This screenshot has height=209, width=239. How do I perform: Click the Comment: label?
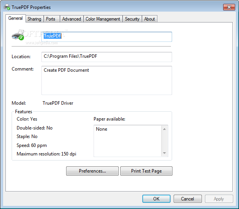coord(22,69)
